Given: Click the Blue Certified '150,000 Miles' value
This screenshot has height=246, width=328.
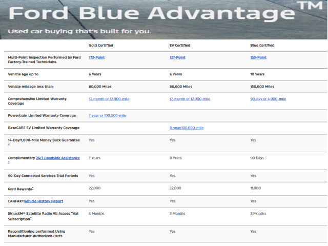Looking at the screenshot, I should click(x=262, y=87).
